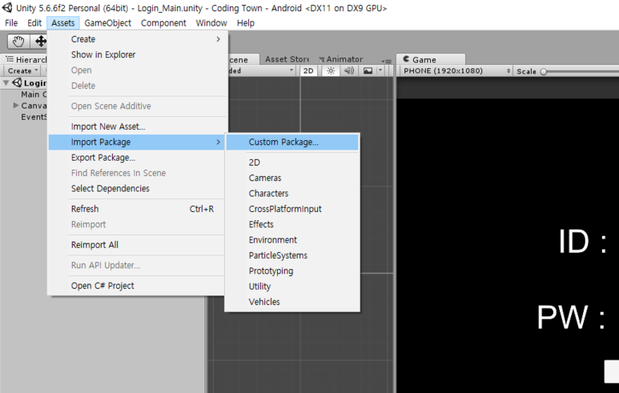Screen dimensions: 619x393
Task: Choose Custom Package...
Action: (x=292, y=142)
